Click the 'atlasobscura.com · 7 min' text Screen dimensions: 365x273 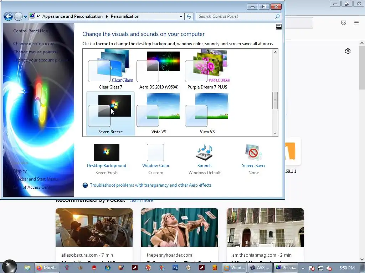click(87, 255)
